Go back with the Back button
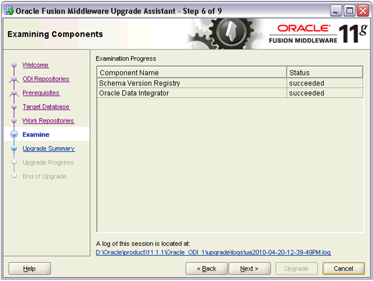 click(207, 269)
